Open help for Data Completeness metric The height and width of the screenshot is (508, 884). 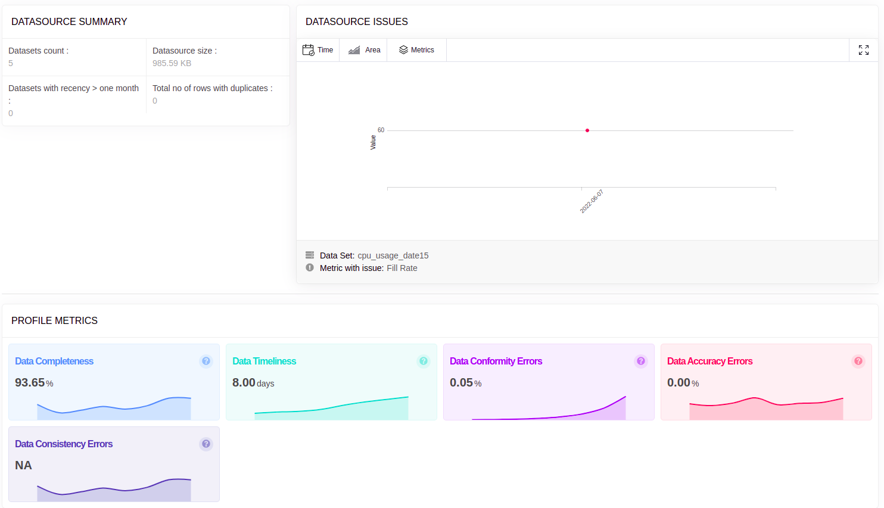(206, 361)
